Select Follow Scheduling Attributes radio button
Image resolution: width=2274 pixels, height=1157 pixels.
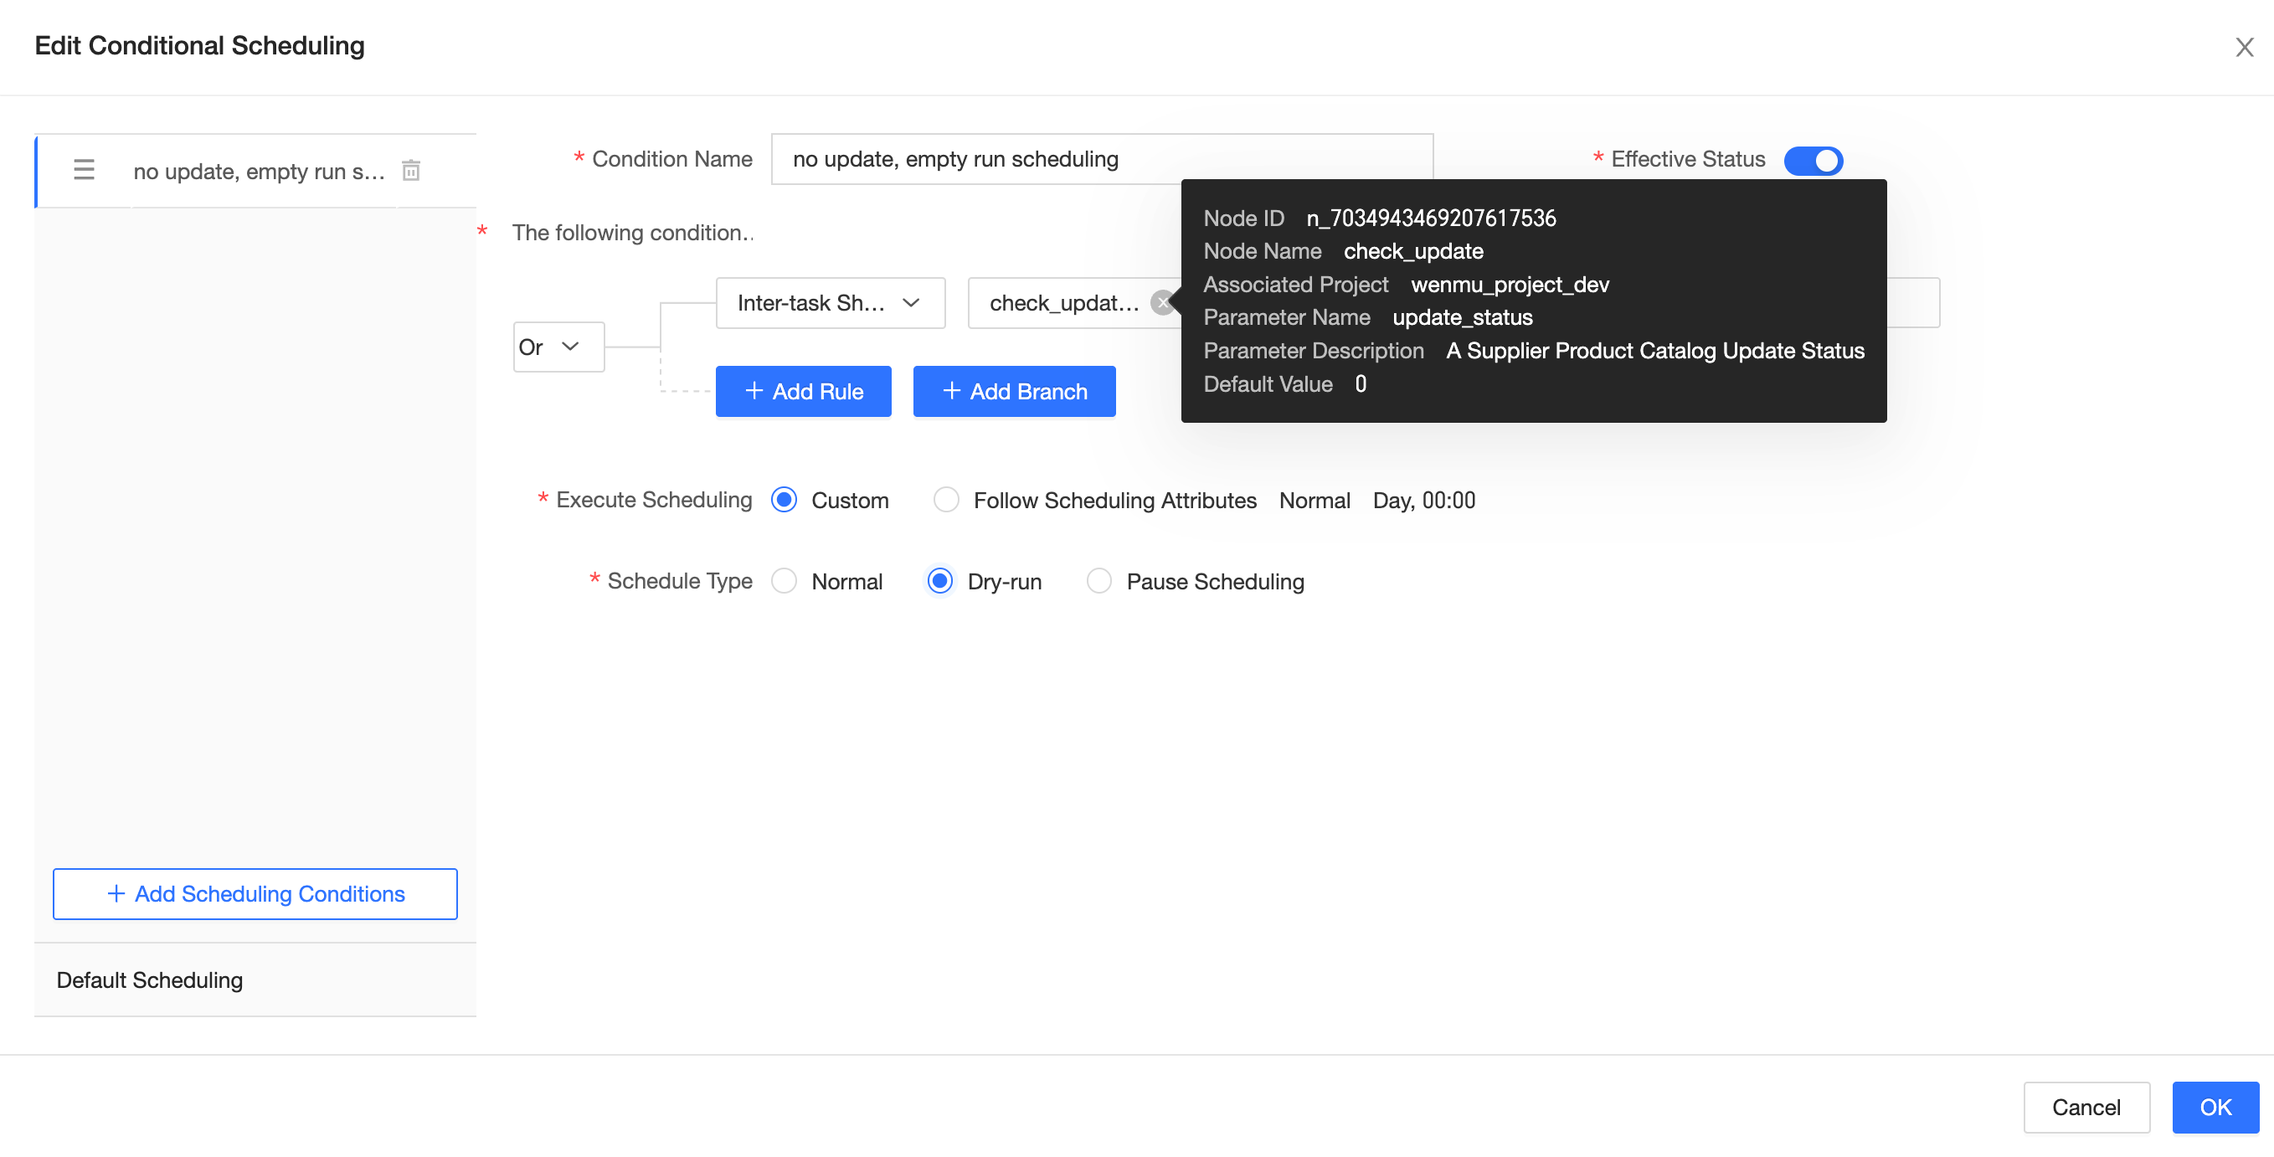coord(946,501)
